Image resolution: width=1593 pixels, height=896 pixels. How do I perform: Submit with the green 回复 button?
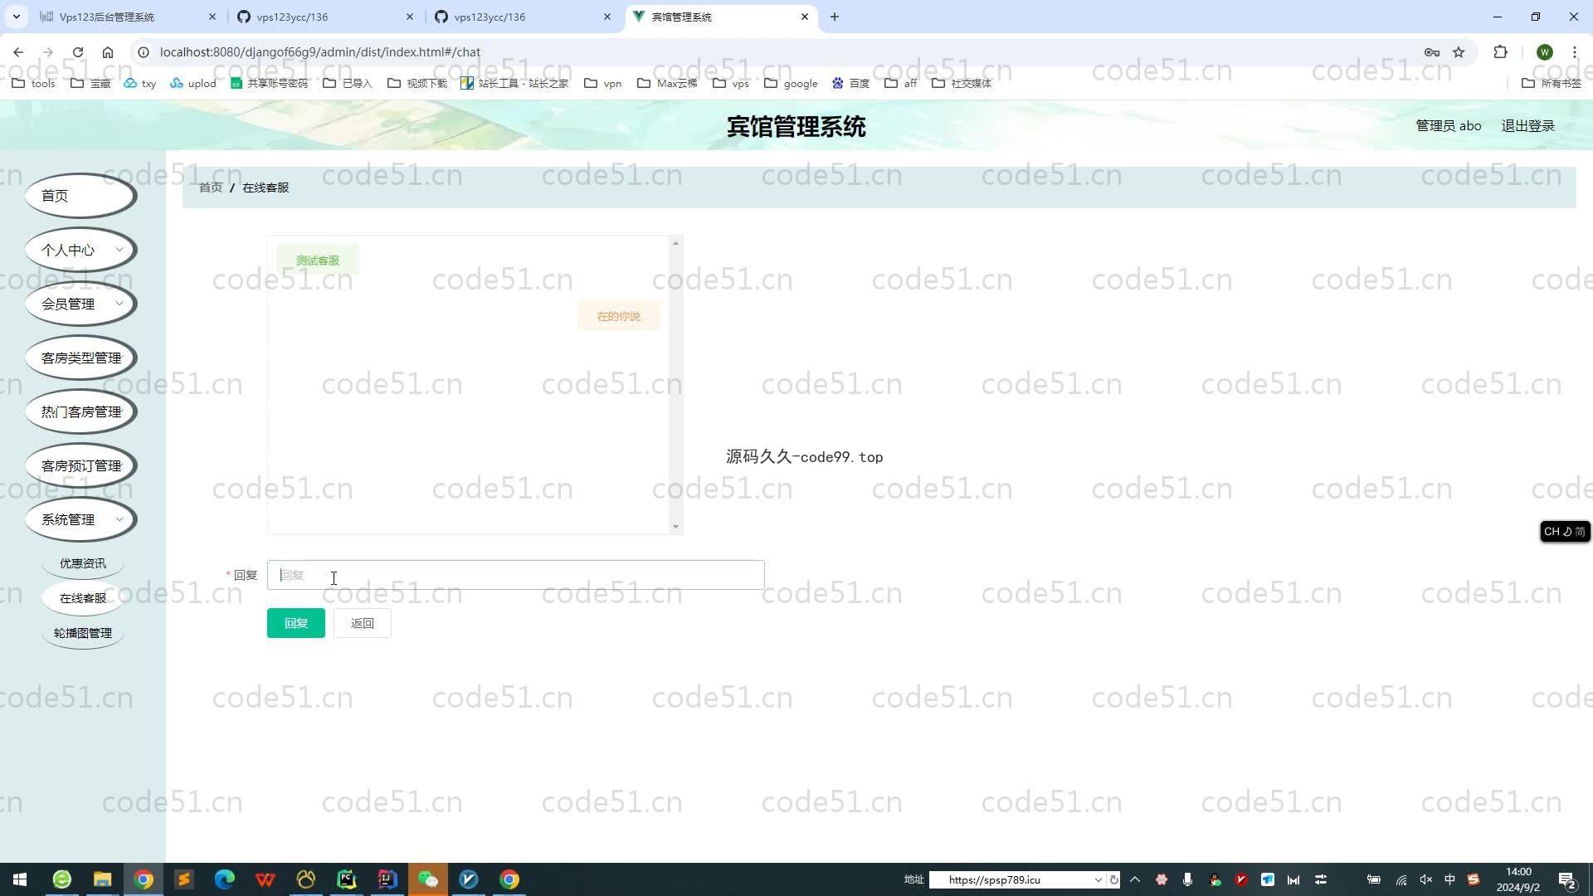(296, 623)
